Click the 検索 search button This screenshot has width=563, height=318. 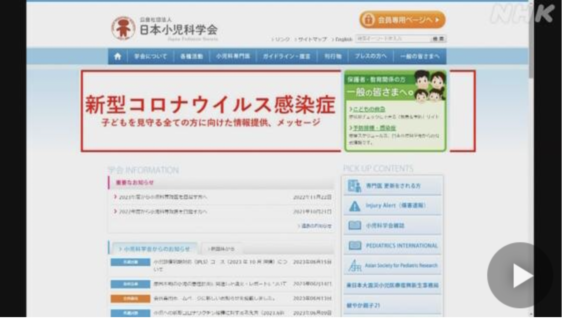point(438,39)
